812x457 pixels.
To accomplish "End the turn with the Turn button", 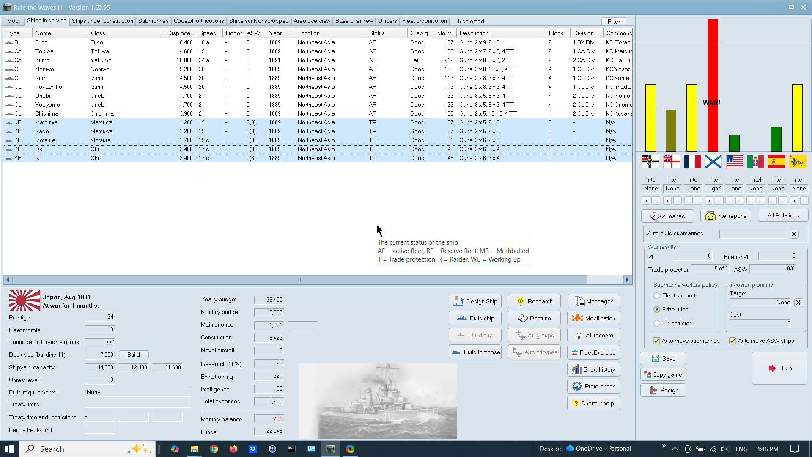I will [x=779, y=368].
